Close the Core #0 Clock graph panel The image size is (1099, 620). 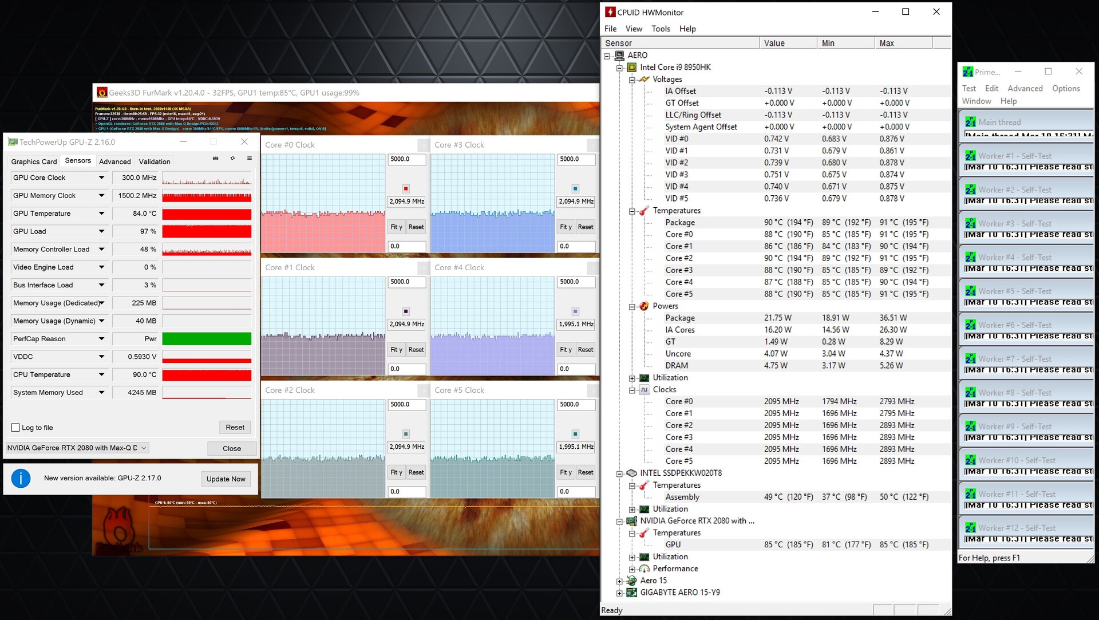423,145
